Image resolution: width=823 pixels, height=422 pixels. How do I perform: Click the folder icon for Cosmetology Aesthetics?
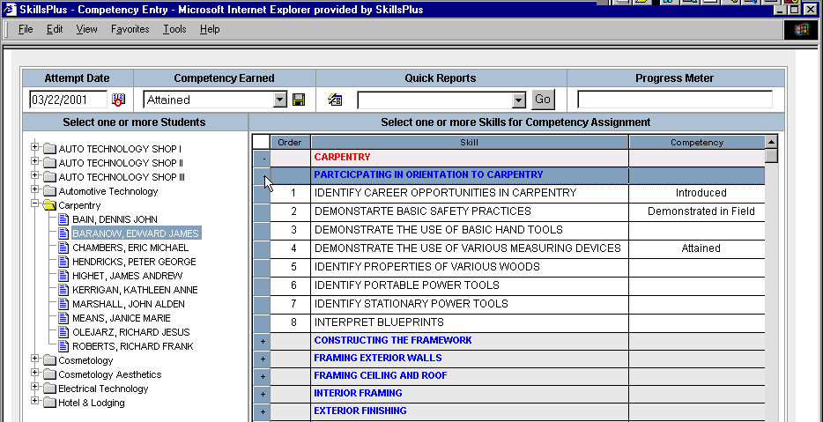(49, 374)
